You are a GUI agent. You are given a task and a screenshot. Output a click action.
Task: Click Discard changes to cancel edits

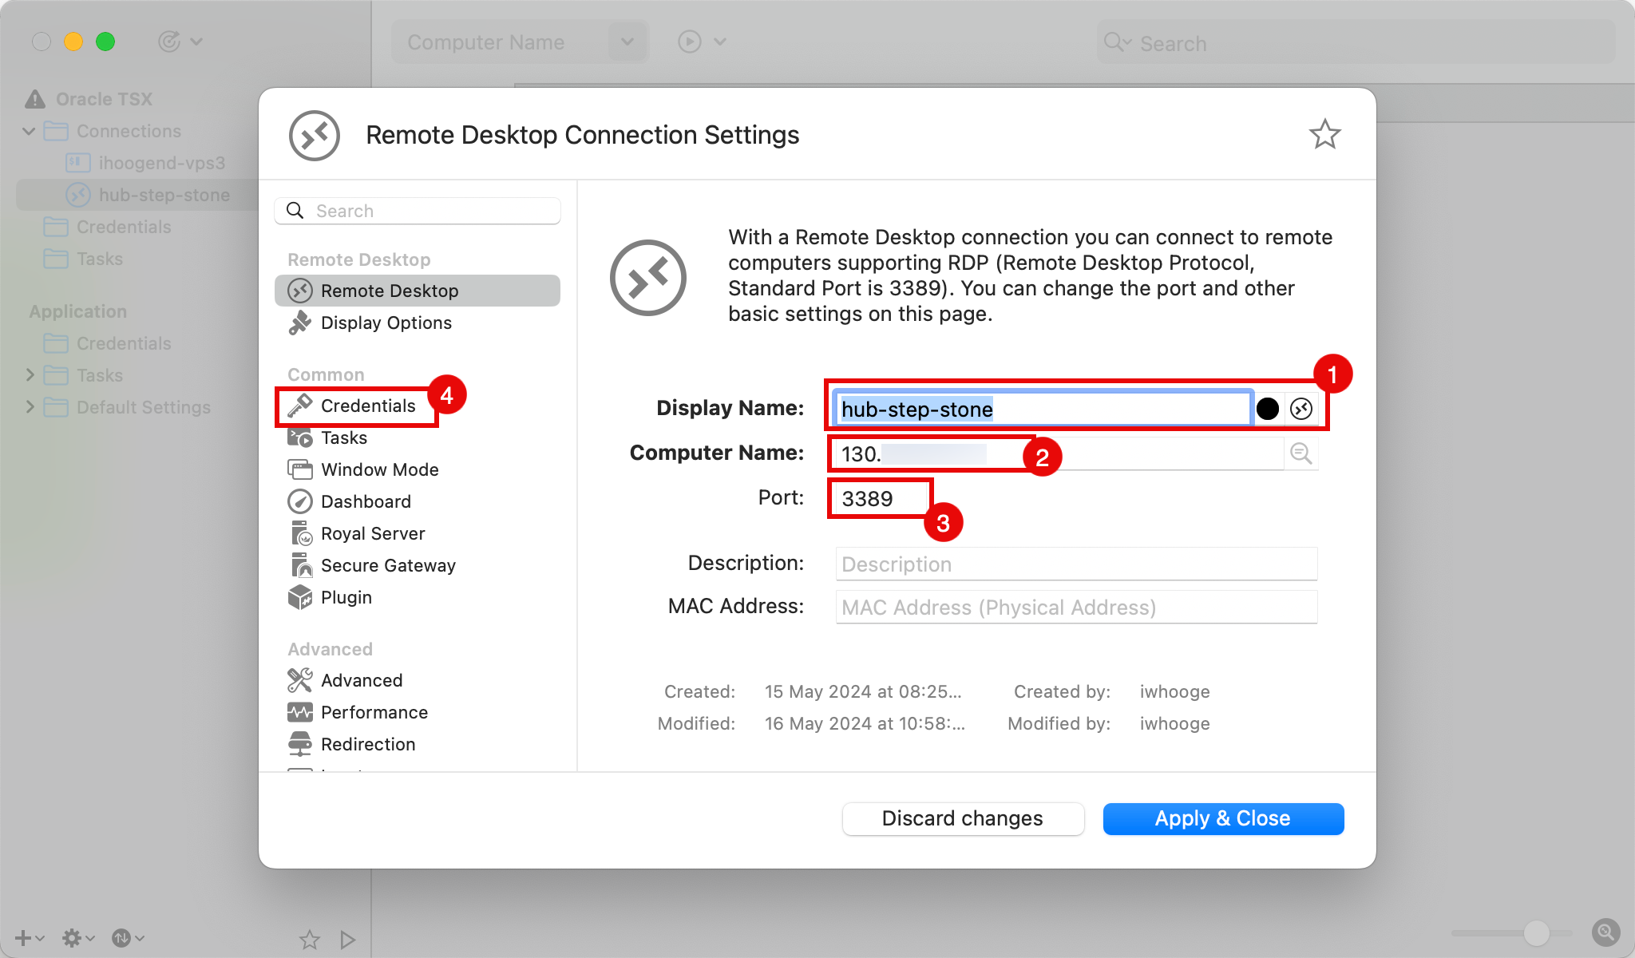[x=962, y=817]
